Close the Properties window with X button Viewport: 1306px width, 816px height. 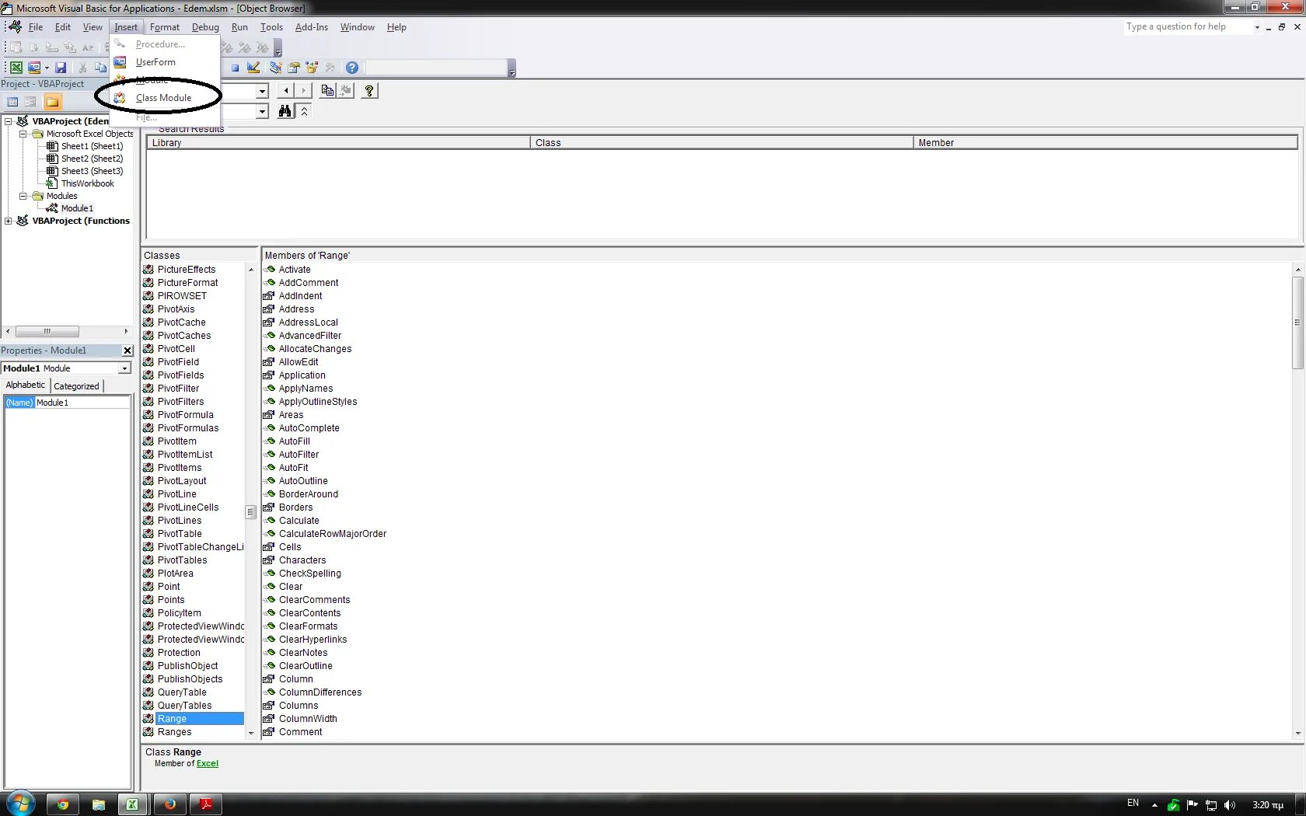click(127, 350)
